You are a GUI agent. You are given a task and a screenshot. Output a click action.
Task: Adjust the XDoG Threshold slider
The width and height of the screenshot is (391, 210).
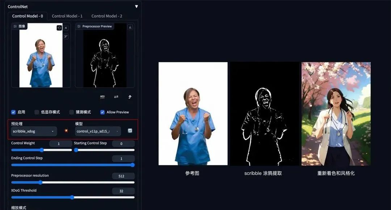click(x=73, y=197)
